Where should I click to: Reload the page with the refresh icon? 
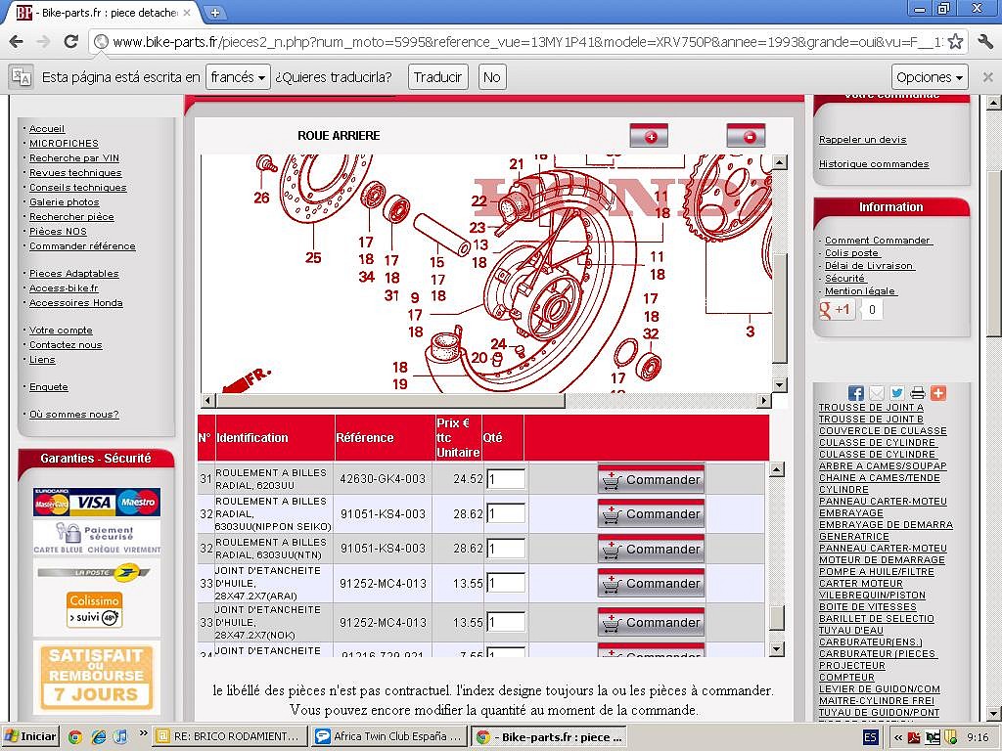click(70, 42)
